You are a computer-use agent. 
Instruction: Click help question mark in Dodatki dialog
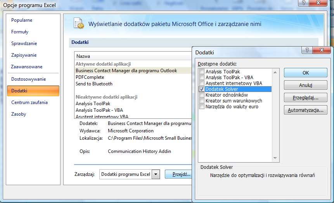pyautogui.click(x=307, y=50)
